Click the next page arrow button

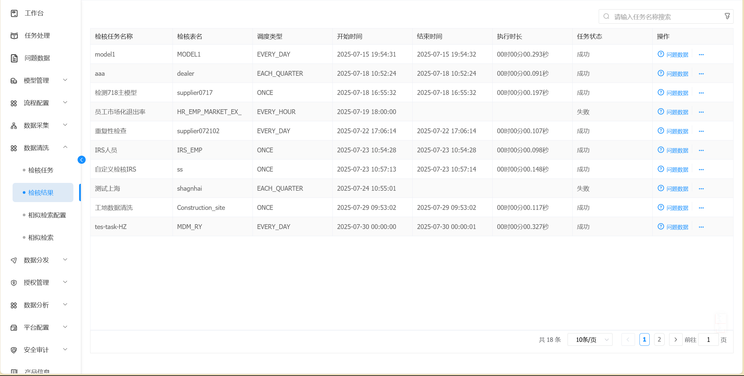click(675, 339)
